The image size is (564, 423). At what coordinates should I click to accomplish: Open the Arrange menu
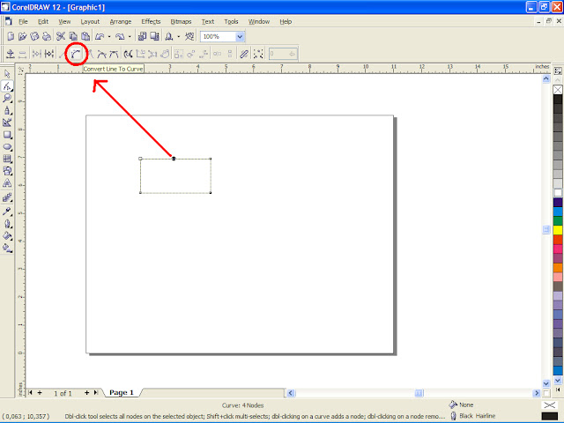pos(121,21)
